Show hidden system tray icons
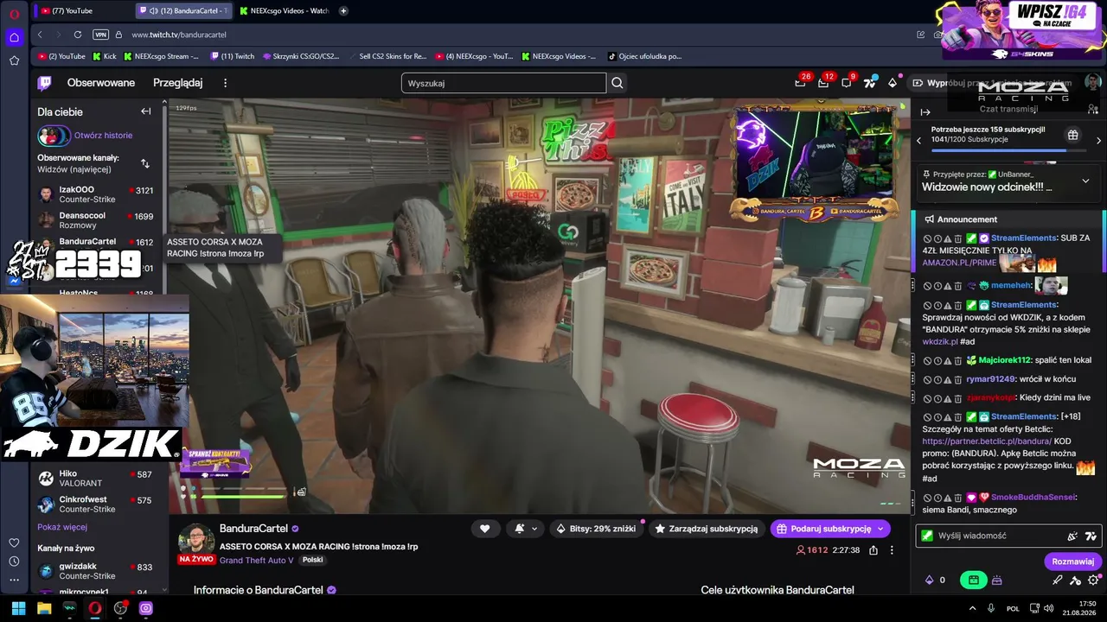The width and height of the screenshot is (1107, 622). point(972,608)
